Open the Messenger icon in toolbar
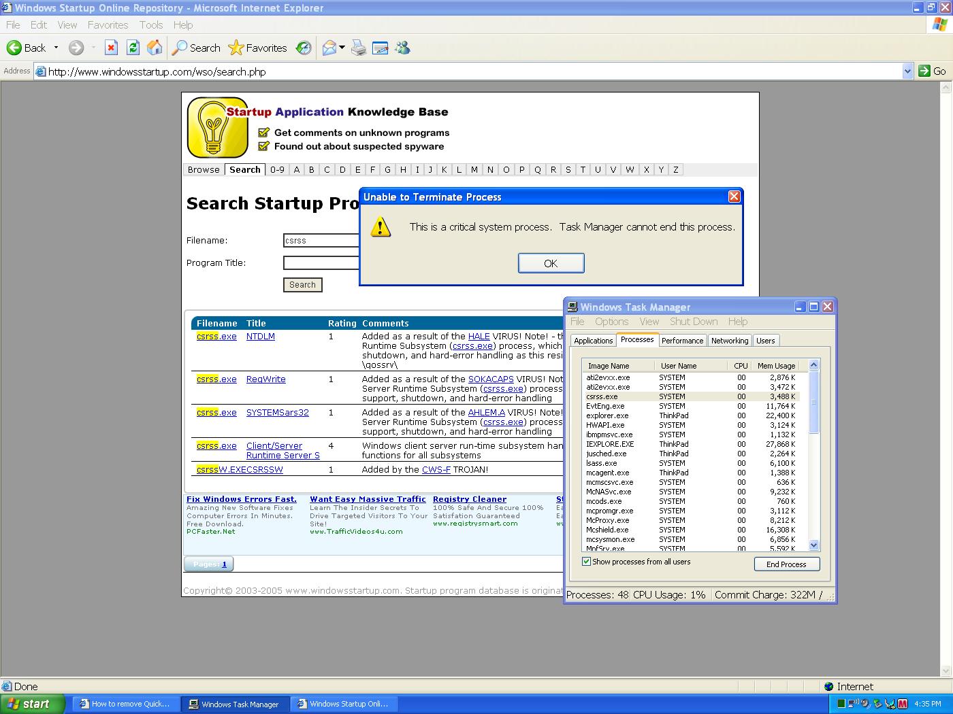Screen dimensions: 953x714 coord(402,48)
